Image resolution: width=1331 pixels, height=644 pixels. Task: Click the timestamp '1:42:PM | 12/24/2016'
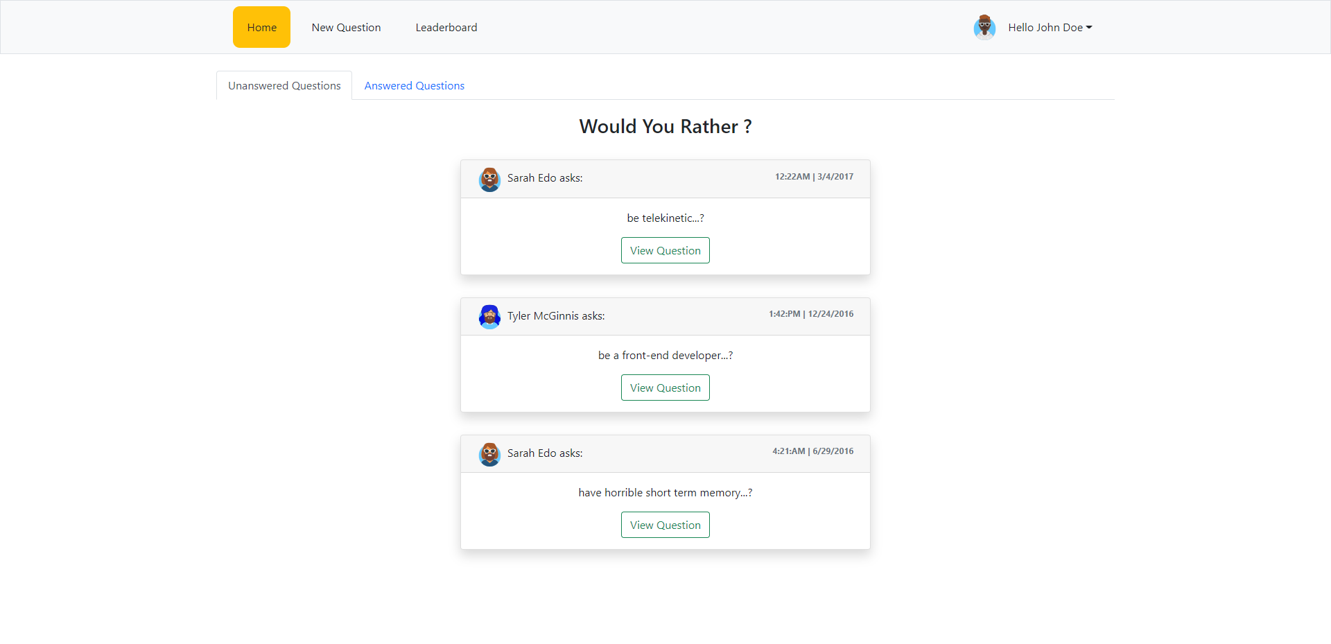pyautogui.click(x=811, y=314)
